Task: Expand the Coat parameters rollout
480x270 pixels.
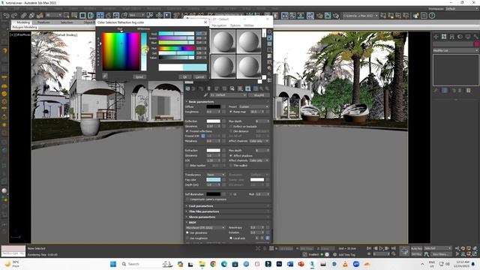Action: tap(201, 206)
